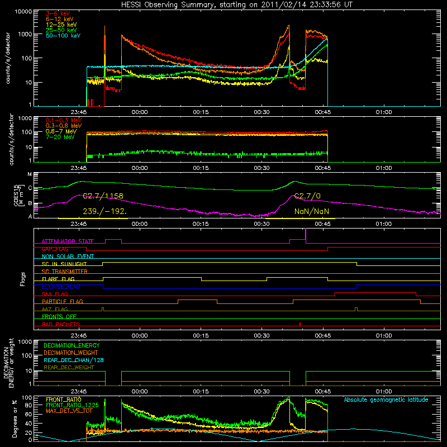
Task: Select the AAZ_FLAG label
Action: [x=55, y=309]
